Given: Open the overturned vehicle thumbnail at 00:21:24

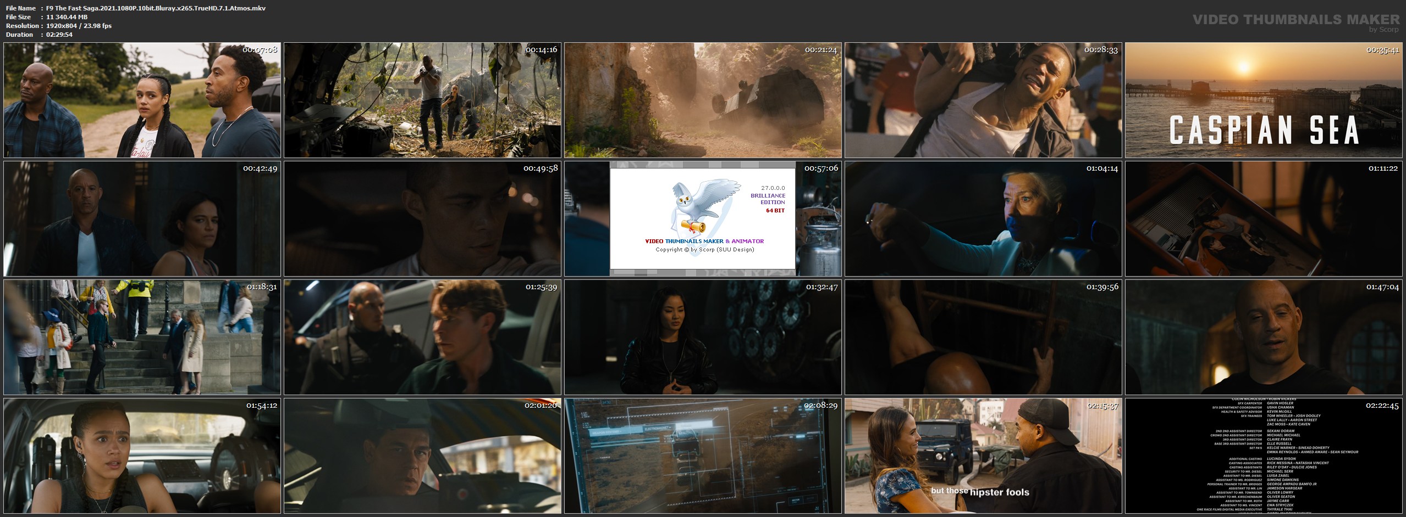Looking at the screenshot, I should point(703,100).
